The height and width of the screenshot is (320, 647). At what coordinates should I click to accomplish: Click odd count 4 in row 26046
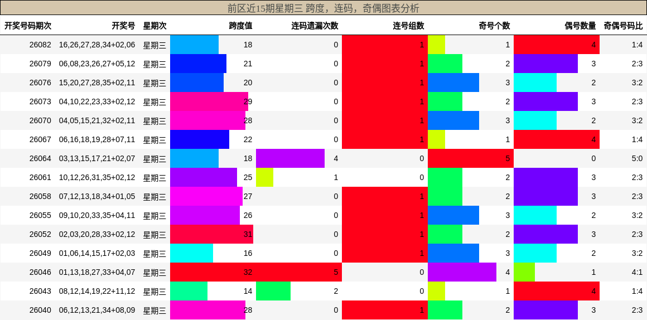click(x=508, y=272)
